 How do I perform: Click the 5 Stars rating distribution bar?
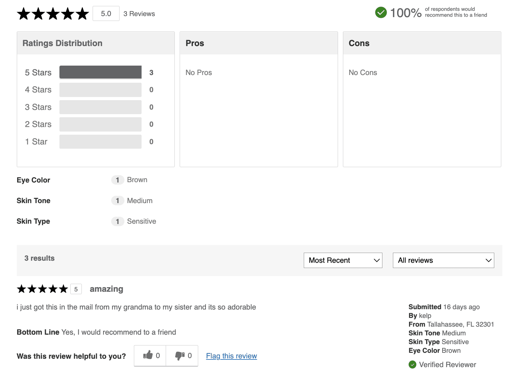pyautogui.click(x=100, y=72)
